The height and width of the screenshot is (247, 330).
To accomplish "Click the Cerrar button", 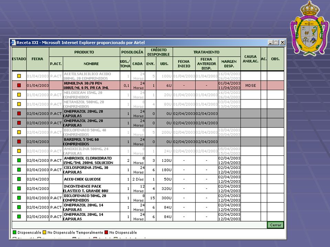I will click(x=275, y=225).
